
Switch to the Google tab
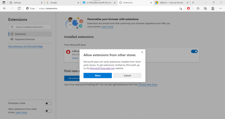(x=62, y=2)
